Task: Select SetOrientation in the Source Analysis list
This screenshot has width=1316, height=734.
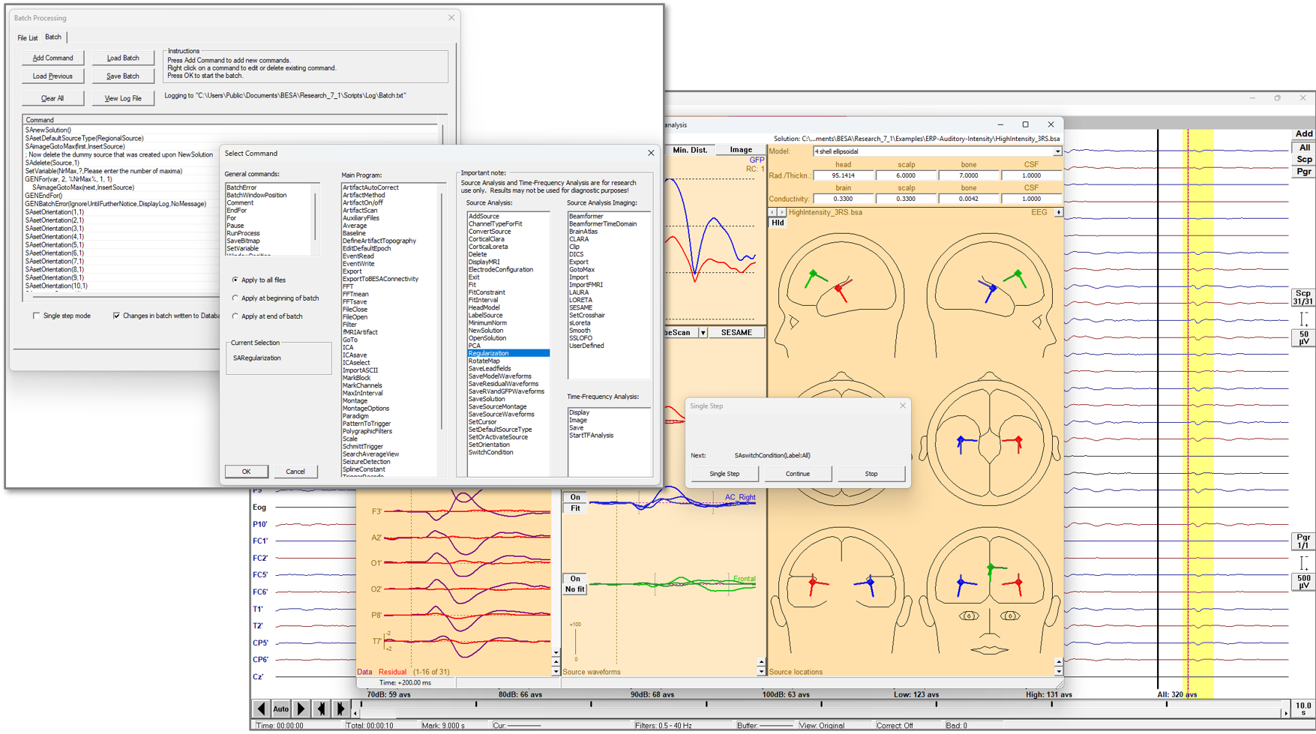Action: [x=489, y=445]
